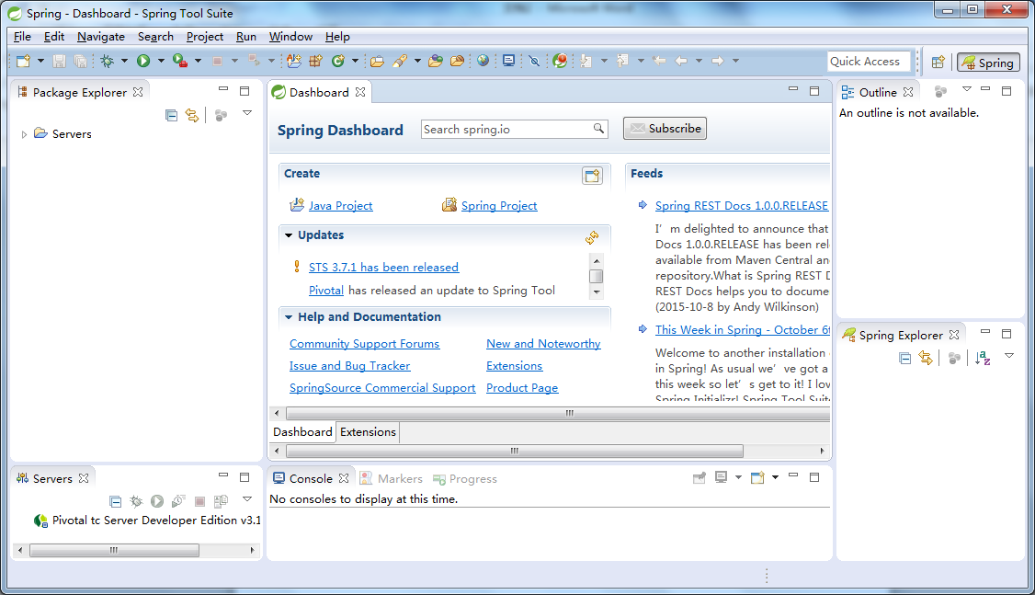Open the Java Project link
This screenshot has height=595, width=1035.
coord(341,205)
